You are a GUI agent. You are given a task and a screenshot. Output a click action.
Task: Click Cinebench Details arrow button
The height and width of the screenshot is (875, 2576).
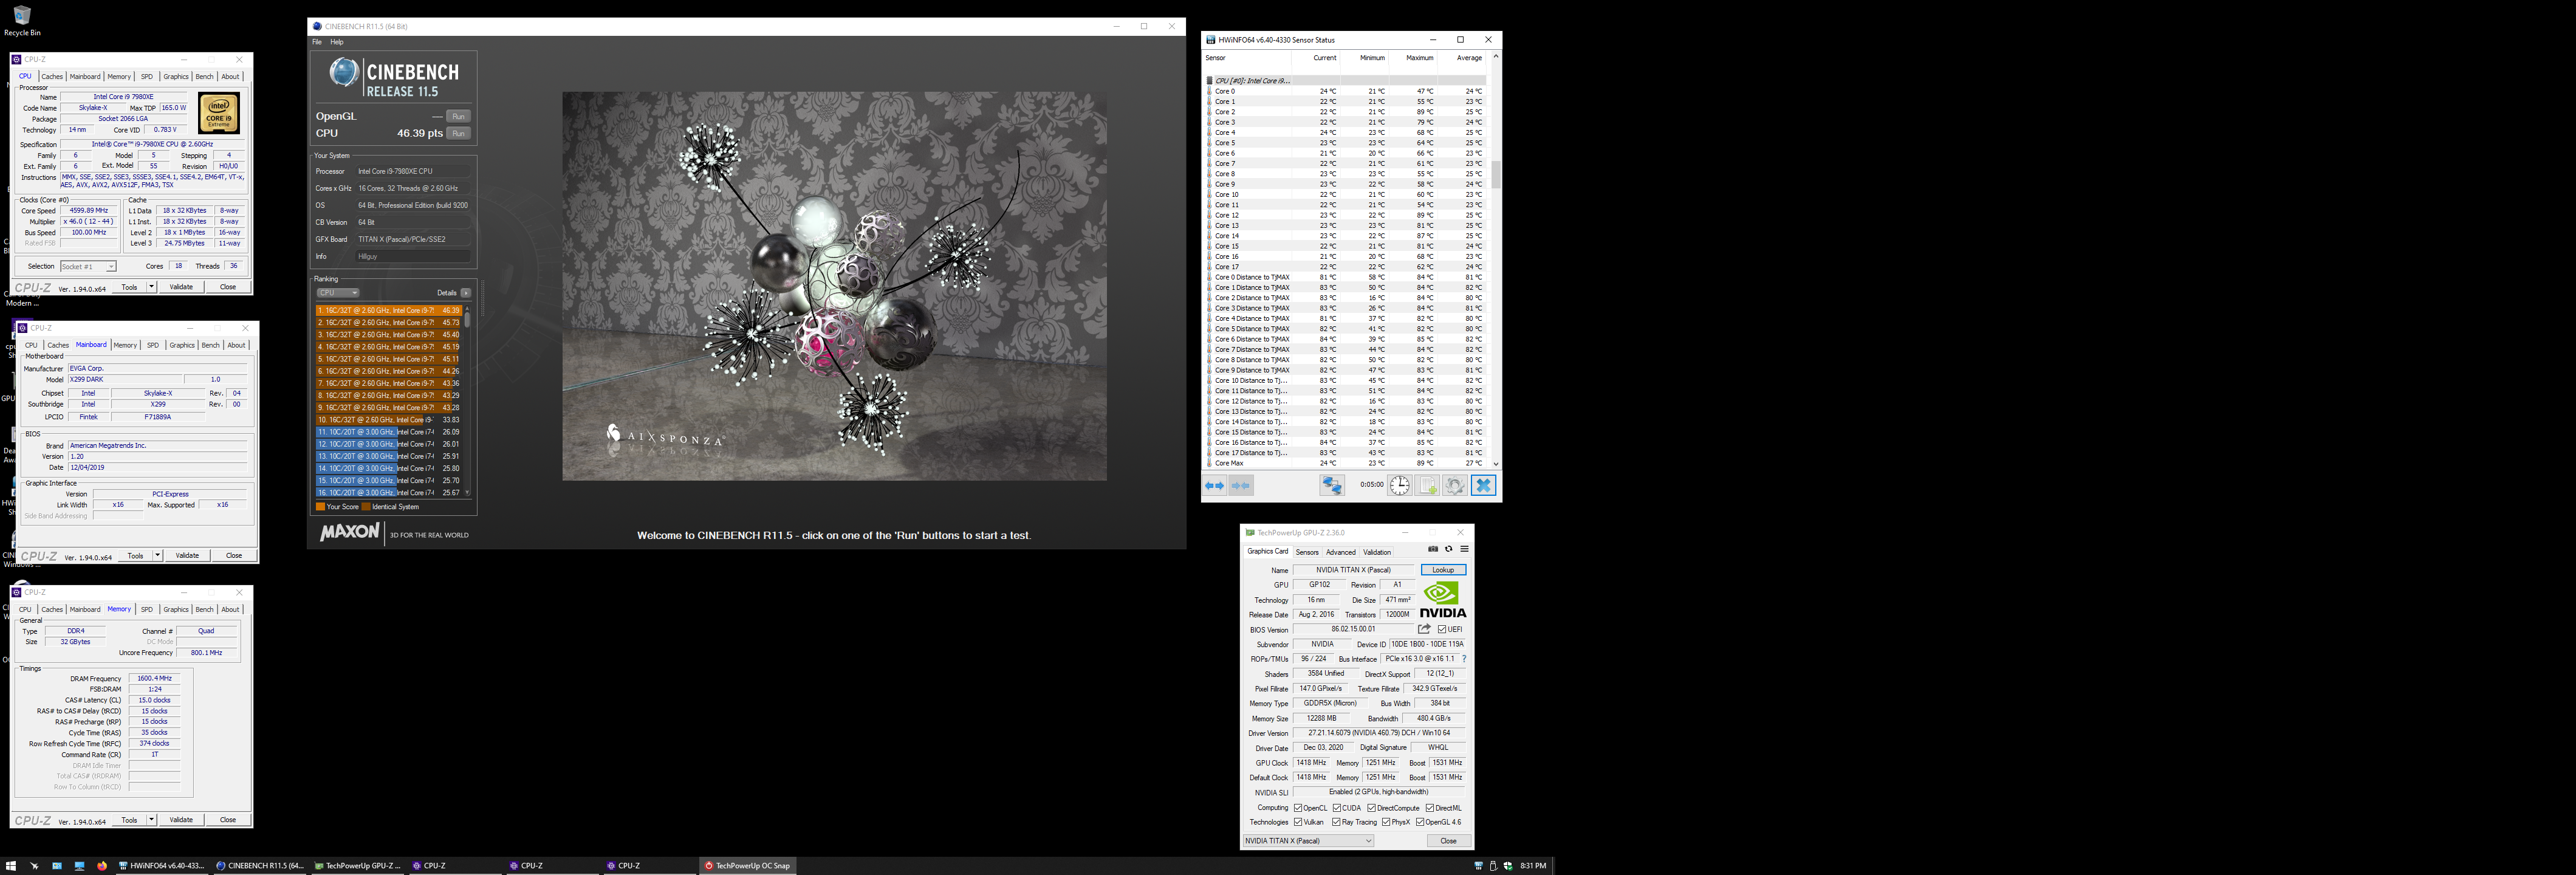point(466,293)
